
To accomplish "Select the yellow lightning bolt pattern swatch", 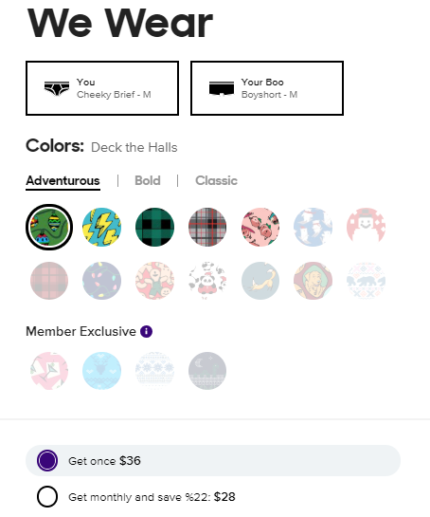I will [x=101, y=227].
